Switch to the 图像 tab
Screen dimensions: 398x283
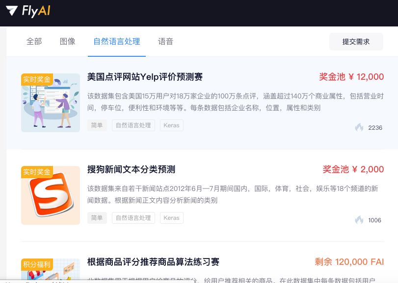68,41
